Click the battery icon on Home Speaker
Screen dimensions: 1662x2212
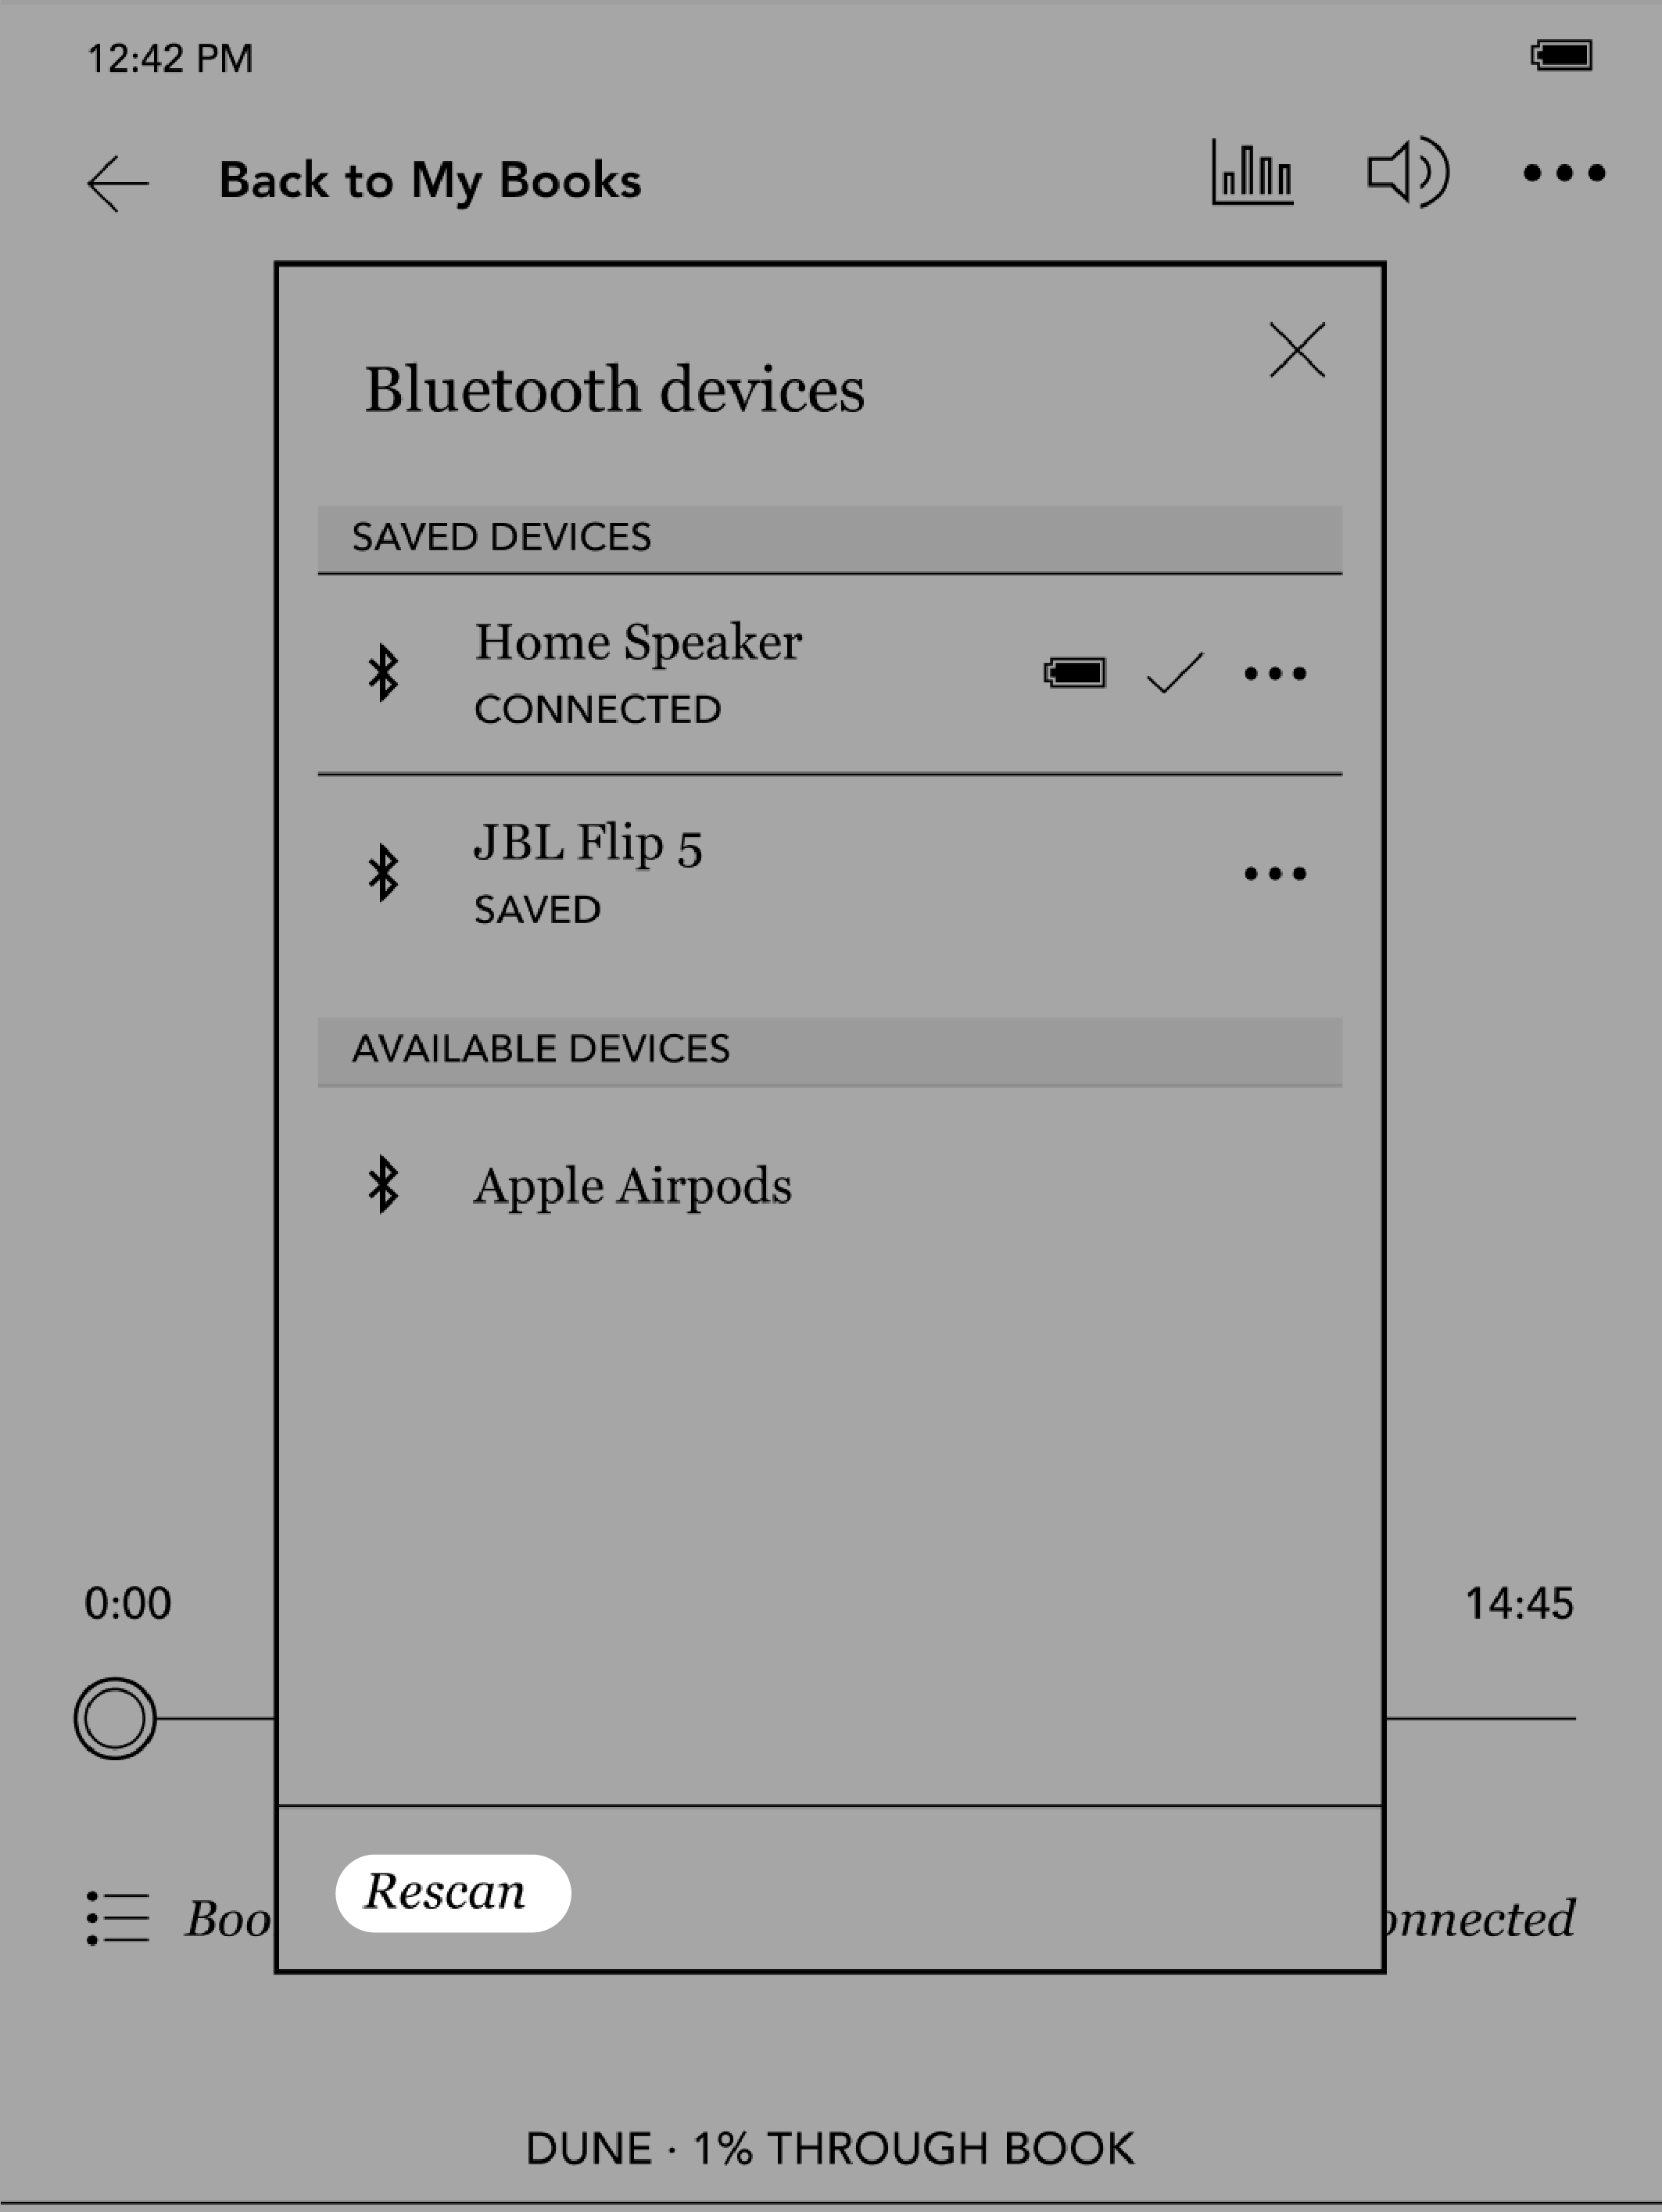(1070, 672)
